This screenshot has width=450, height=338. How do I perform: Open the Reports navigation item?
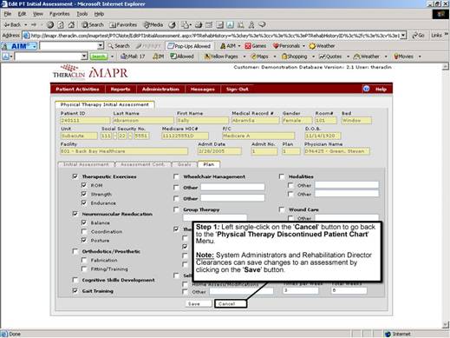point(121,89)
